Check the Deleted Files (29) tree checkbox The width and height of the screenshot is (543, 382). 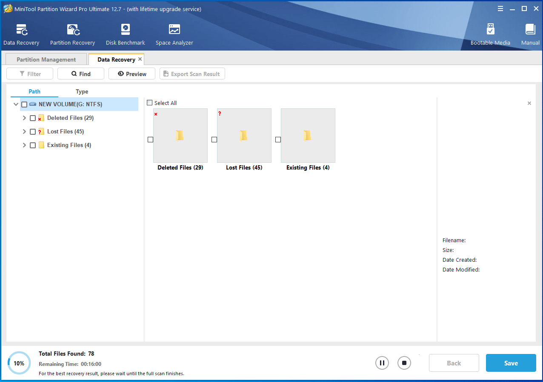pyautogui.click(x=33, y=118)
